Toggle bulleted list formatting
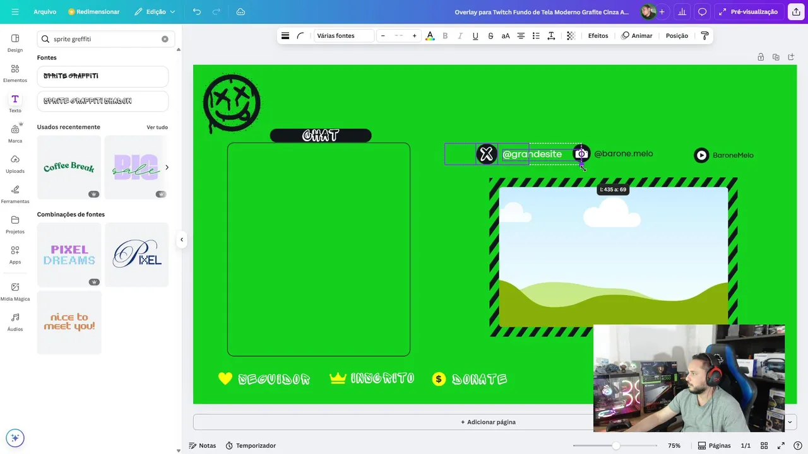Image resolution: width=808 pixels, height=454 pixels. click(536, 36)
